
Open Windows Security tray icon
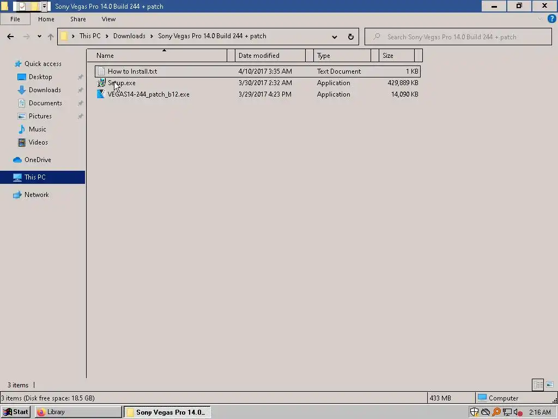tap(474, 412)
